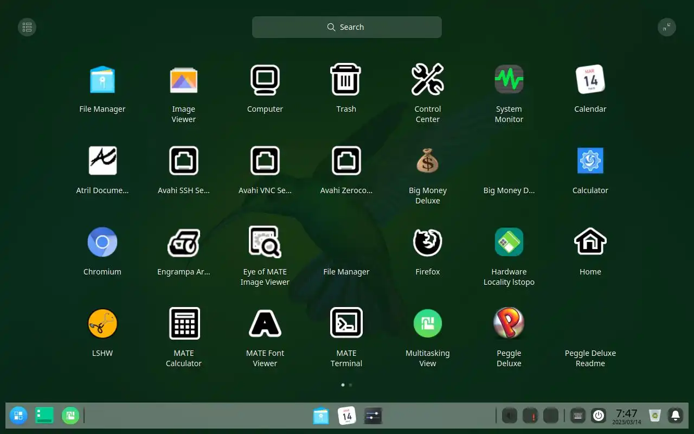Launch Big Money Deluxe with money bag icon
The image size is (694, 434).
click(x=428, y=161)
